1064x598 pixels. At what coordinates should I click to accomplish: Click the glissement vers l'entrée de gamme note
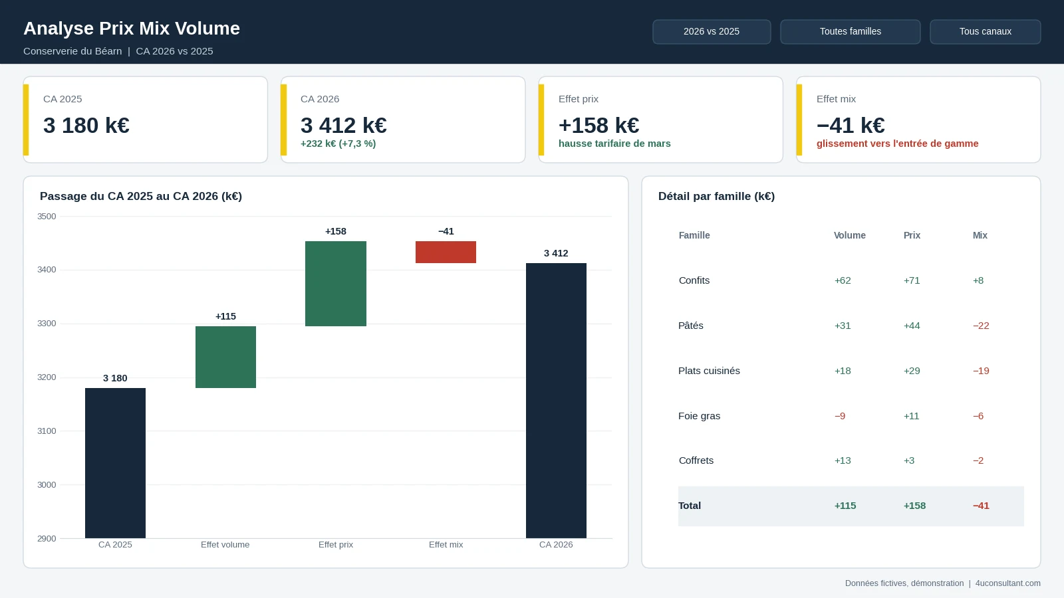pyautogui.click(x=898, y=144)
